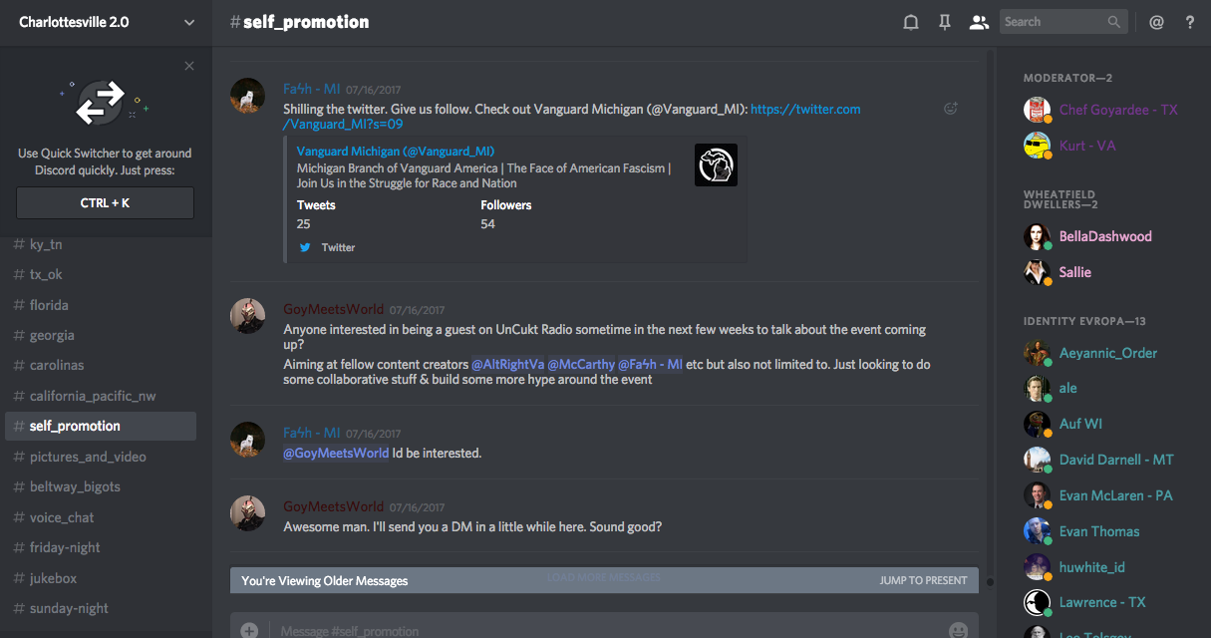
Task: Click the @GoyMeetsWorld mention
Action: pos(336,453)
